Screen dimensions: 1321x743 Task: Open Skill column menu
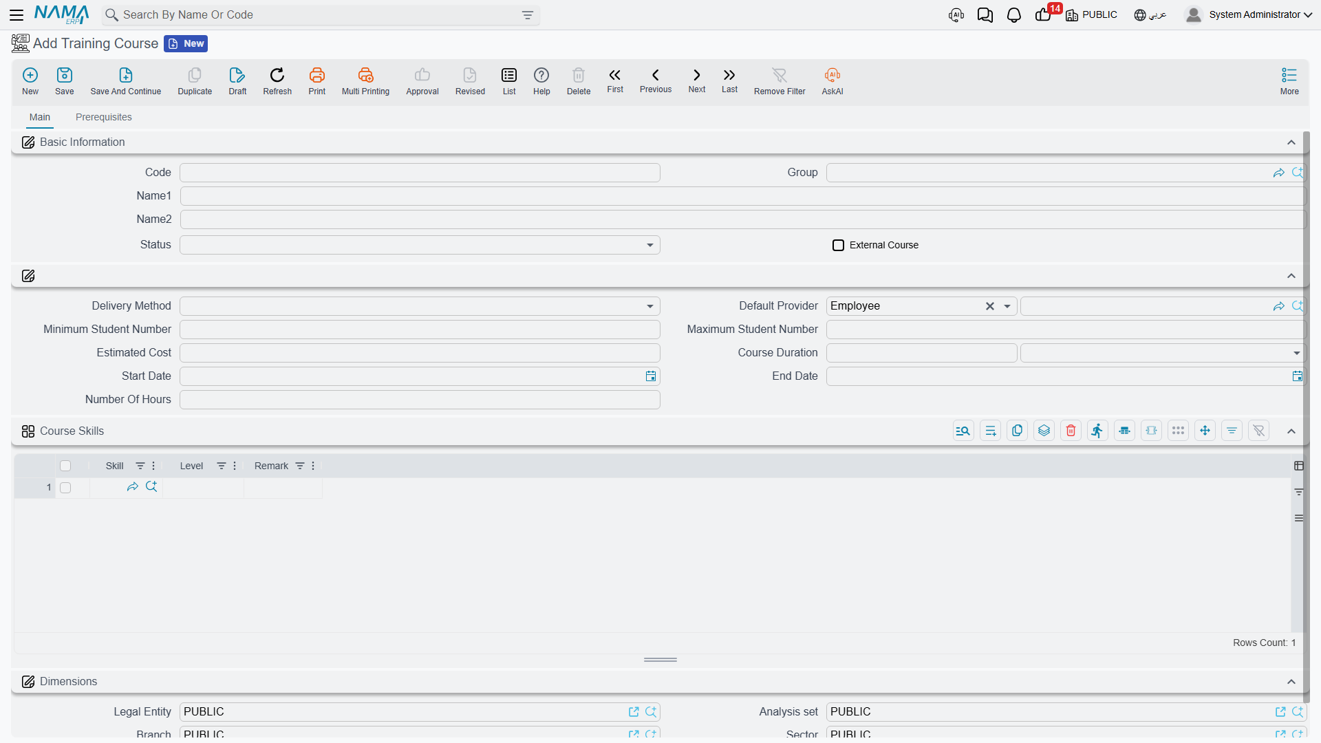click(x=153, y=466)
